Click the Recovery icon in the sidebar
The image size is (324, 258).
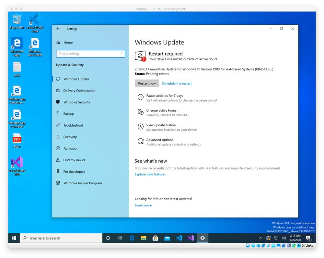click(x=58, y=137)
